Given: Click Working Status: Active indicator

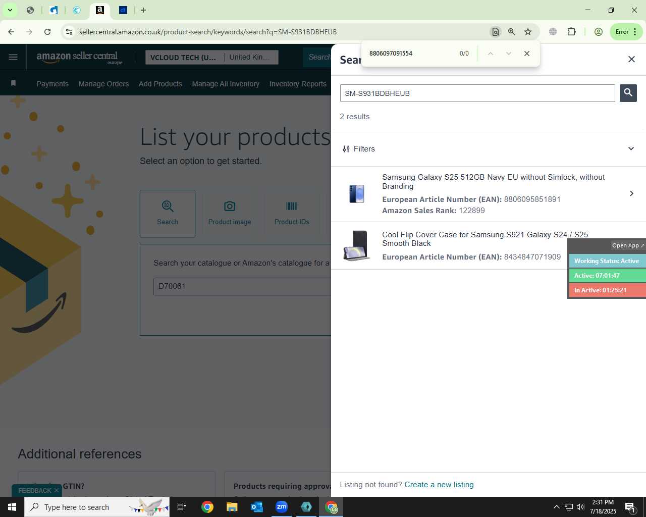Looking at the screenshot, I should [x=608, y=261].
